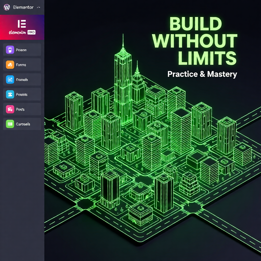Click the empty sidebar area below Carousels
Image resolution: width=261 pixels, height=261 pixels.
click(x=22, y=191)
